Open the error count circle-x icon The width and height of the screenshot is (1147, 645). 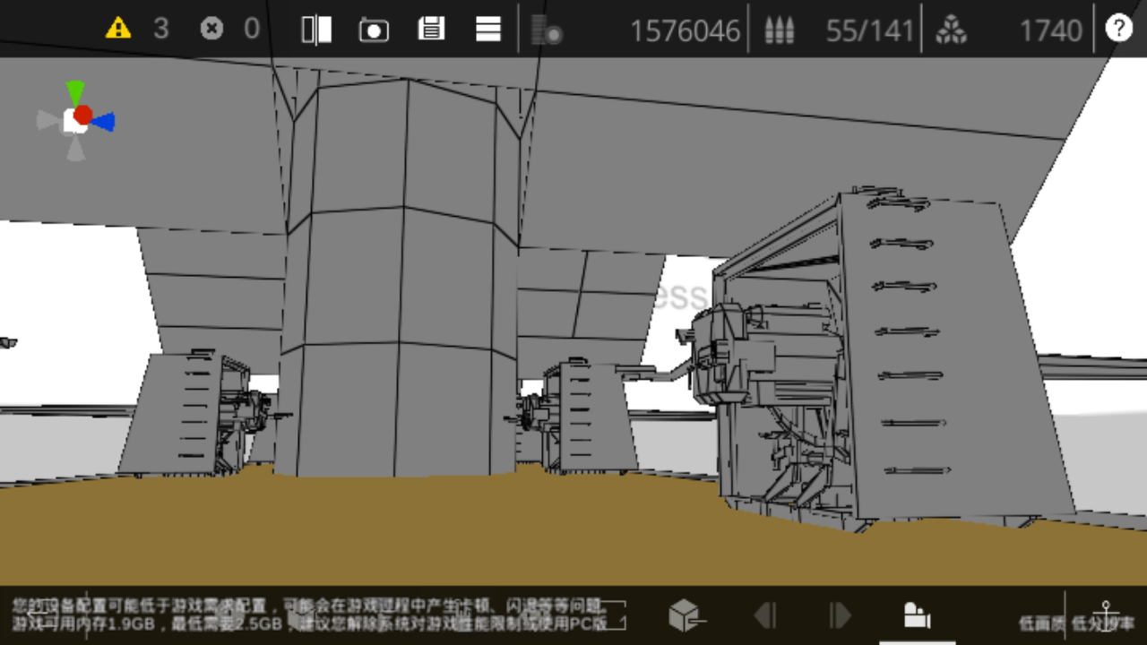211,29
